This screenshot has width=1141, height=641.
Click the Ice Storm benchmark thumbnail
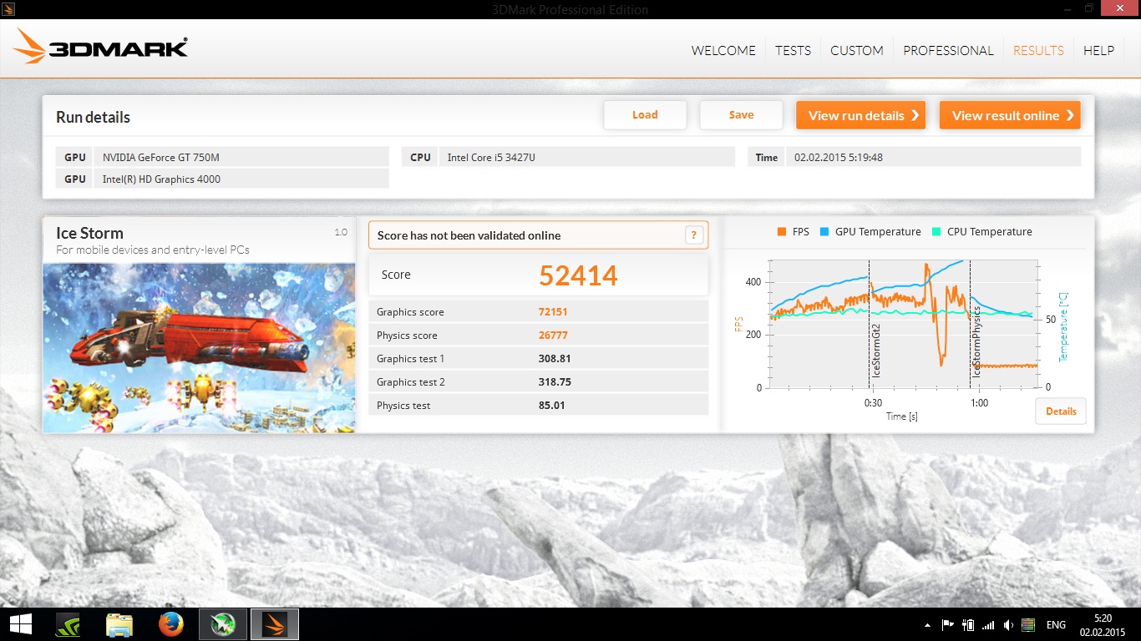click(x=199, y=347)
